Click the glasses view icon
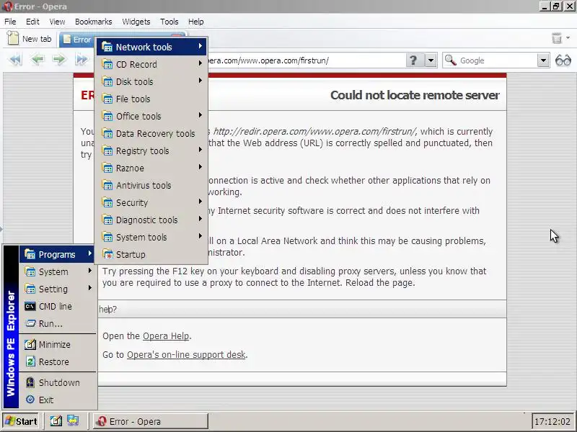This screenshot has height=432, width=577. pos(563,60)
